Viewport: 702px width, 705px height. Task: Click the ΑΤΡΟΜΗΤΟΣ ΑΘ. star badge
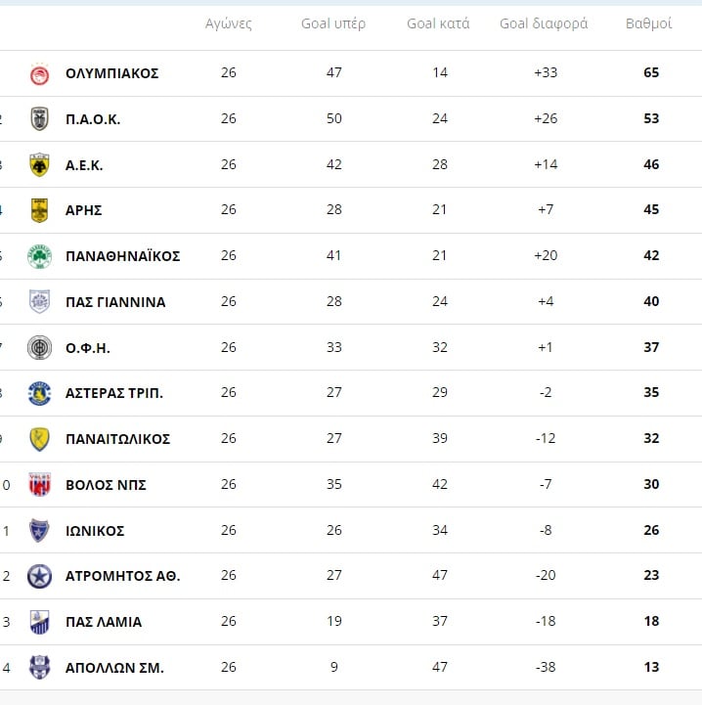point(39,576)
